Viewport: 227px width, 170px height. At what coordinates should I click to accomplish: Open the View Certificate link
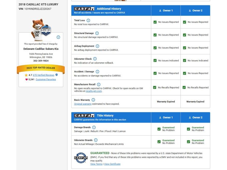[x=112, y=164]
